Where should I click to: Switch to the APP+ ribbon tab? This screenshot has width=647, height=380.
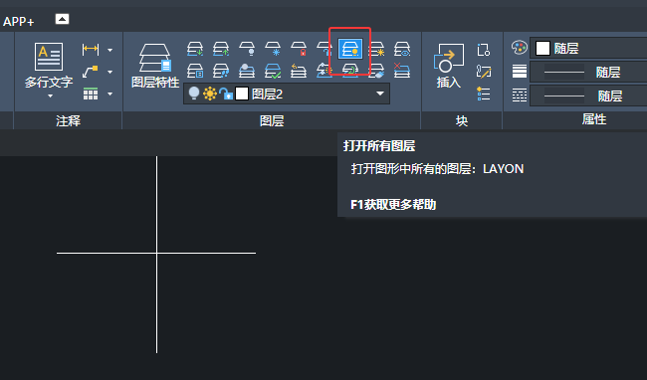[19, 22]
